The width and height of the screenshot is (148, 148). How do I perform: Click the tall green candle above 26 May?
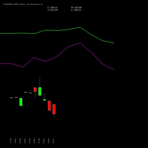(40, 91)
